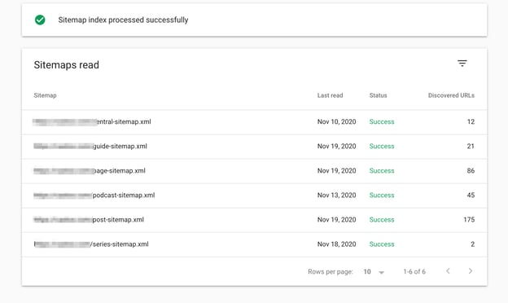Sort by the Last read column header
508x303 pixels.
[x=330, y=95]
